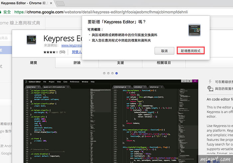Select the second carousel dot

tap(108, 73)
